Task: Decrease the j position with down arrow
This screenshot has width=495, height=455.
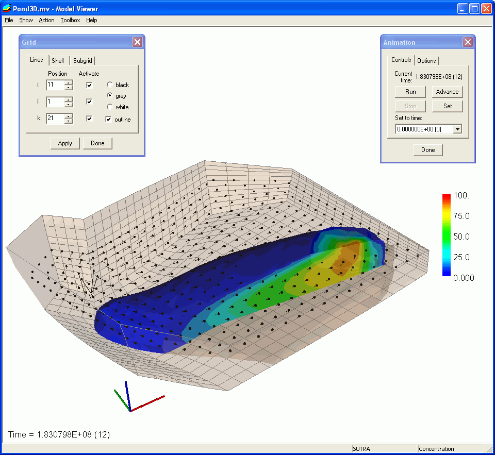Action: 69,105
